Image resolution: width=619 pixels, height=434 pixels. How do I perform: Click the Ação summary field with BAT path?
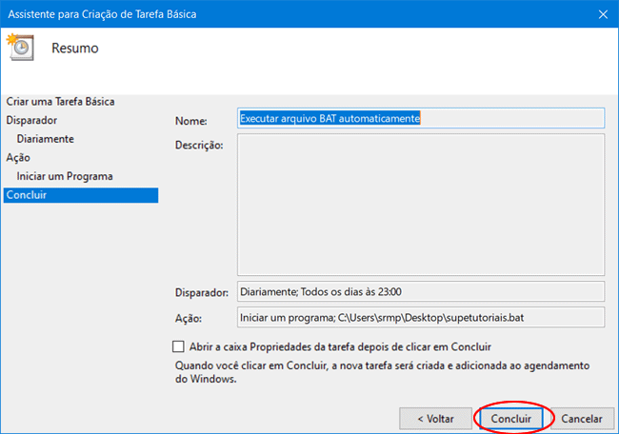(419, 317)
